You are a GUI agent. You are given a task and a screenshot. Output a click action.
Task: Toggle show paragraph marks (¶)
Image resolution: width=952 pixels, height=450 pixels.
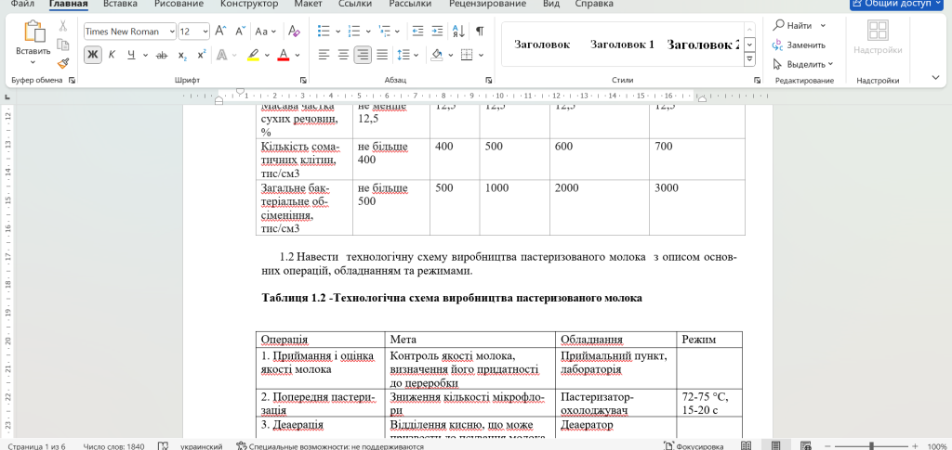tap(480, 31)
